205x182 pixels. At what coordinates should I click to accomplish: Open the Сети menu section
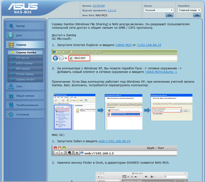[25, 86]
